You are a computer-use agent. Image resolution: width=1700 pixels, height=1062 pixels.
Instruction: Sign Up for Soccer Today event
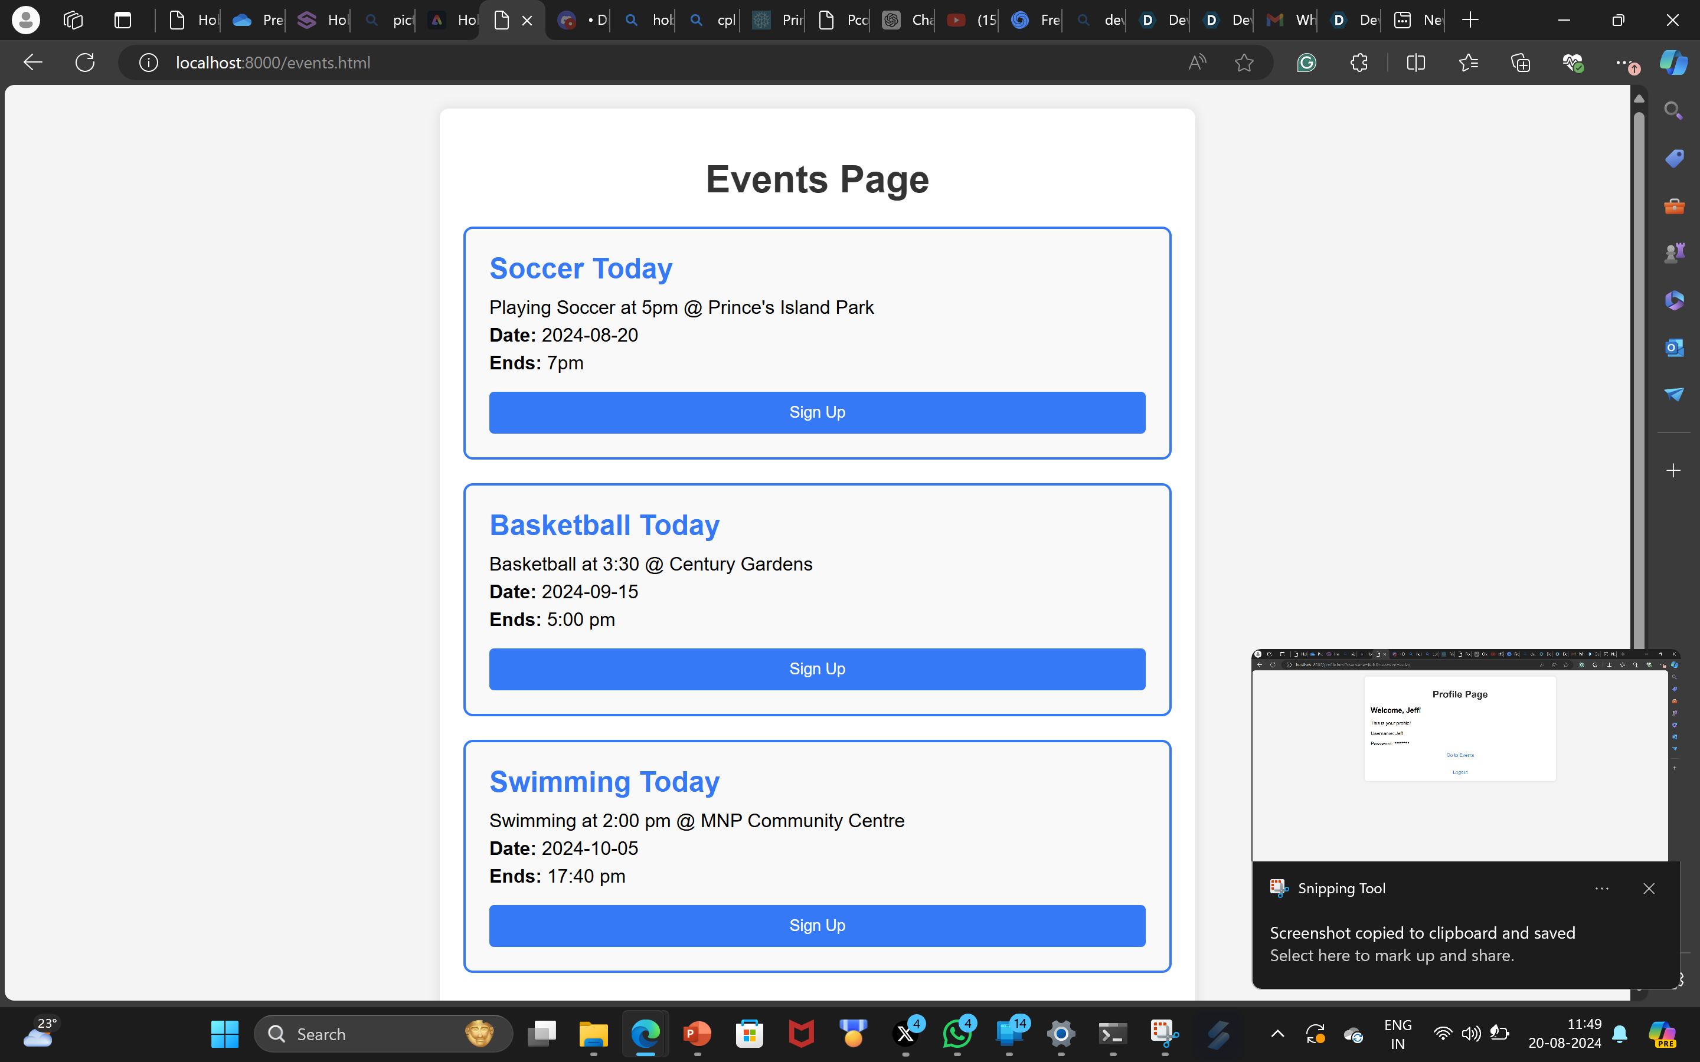(x=817, y=412)
